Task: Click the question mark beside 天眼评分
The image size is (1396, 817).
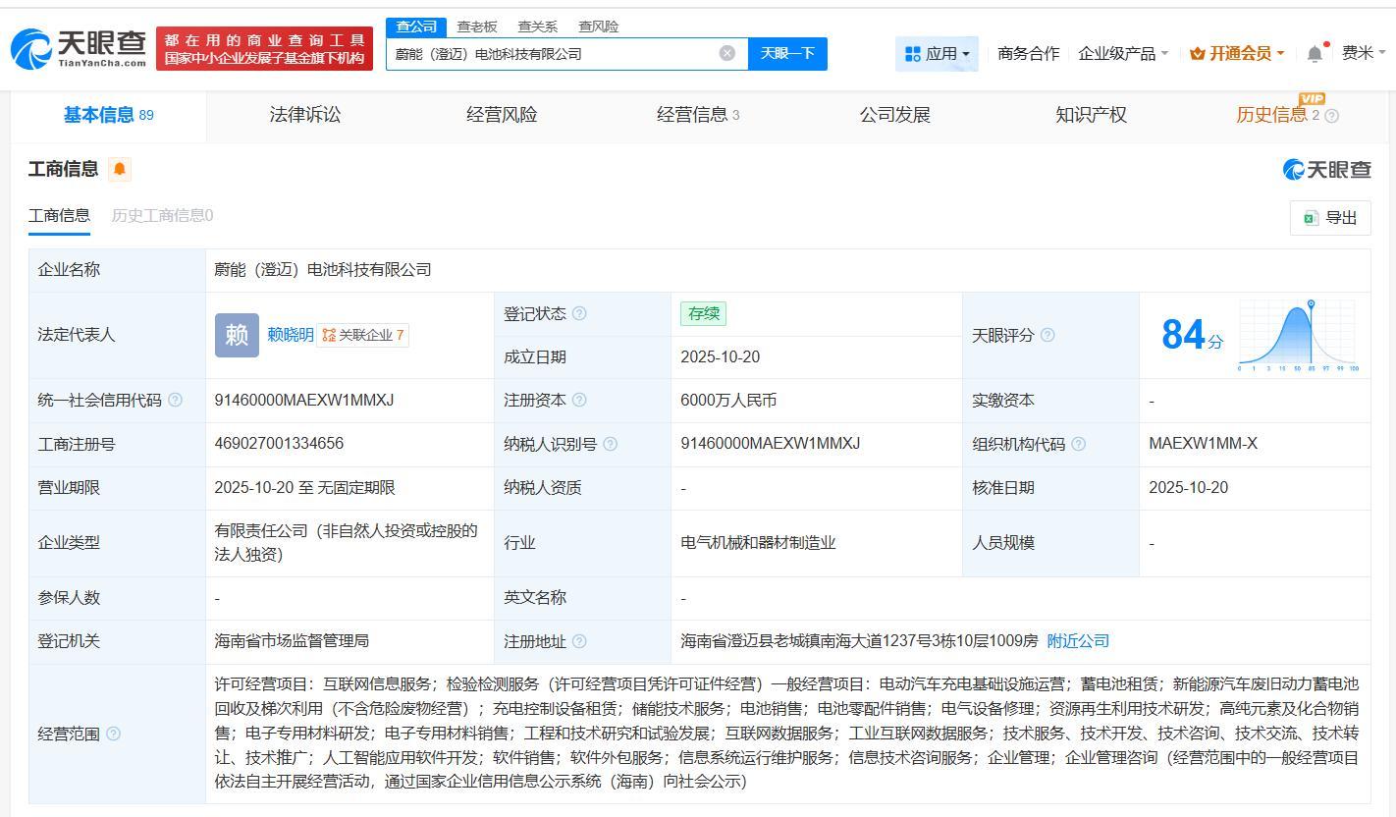Action: [1048, 335]
